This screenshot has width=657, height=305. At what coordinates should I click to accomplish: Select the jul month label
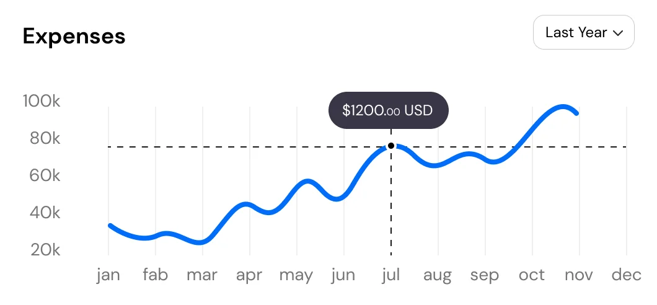pos(390,275)
